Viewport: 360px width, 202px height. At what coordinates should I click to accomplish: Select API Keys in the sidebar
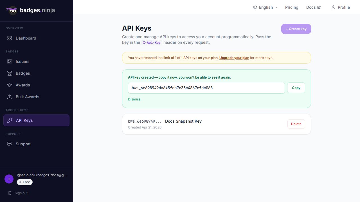tap(36, 120)
